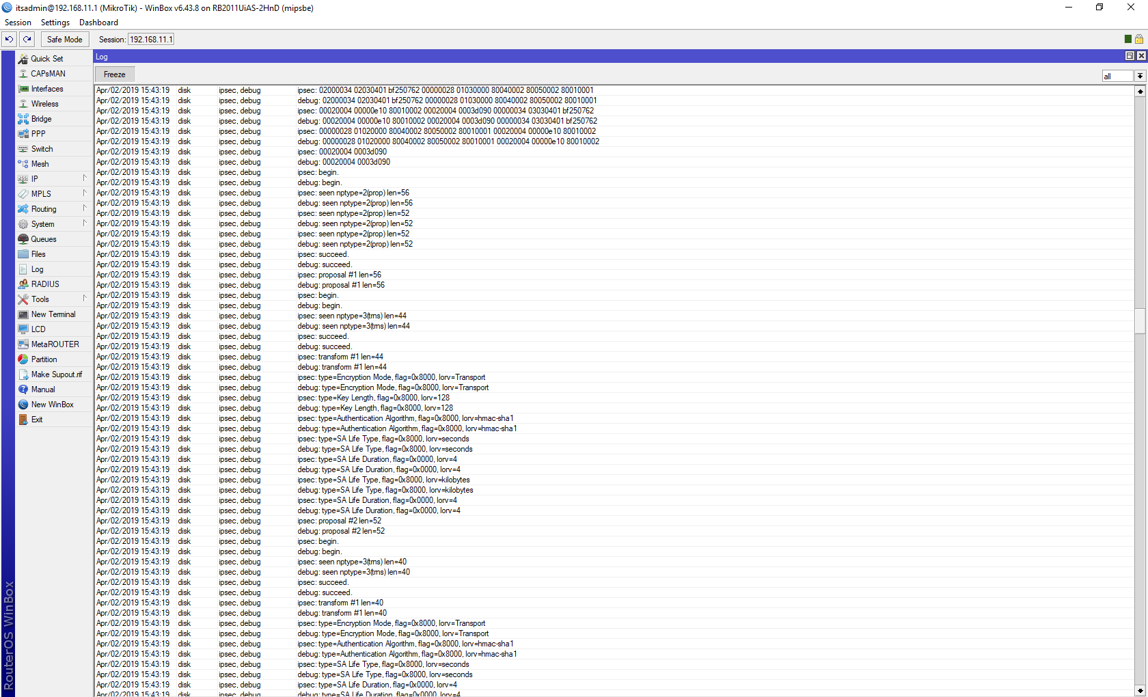
Task: Select log row 'ipsec: 00020004 0003d090'
Action: [x=614, y=152]
